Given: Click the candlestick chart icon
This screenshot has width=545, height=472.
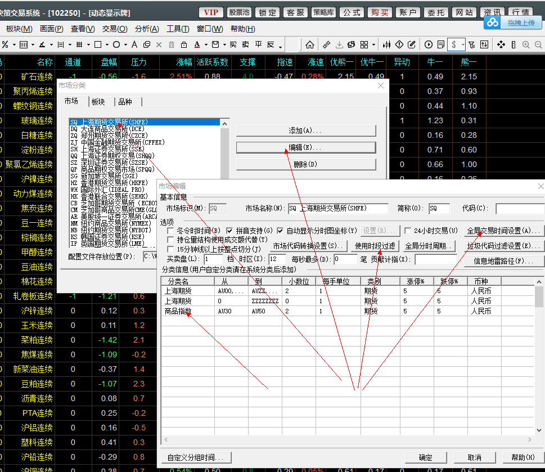Looking at the screenshot, I should click(386, 45).
